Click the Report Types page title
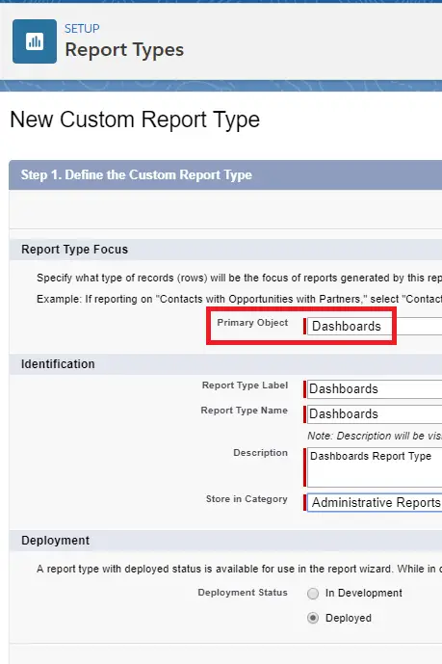Viewport: 442px width, 664px height. click(x=124, y=49)
